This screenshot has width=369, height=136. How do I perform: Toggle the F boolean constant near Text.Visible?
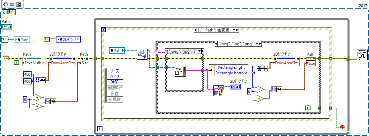click(x=16, y=63)
